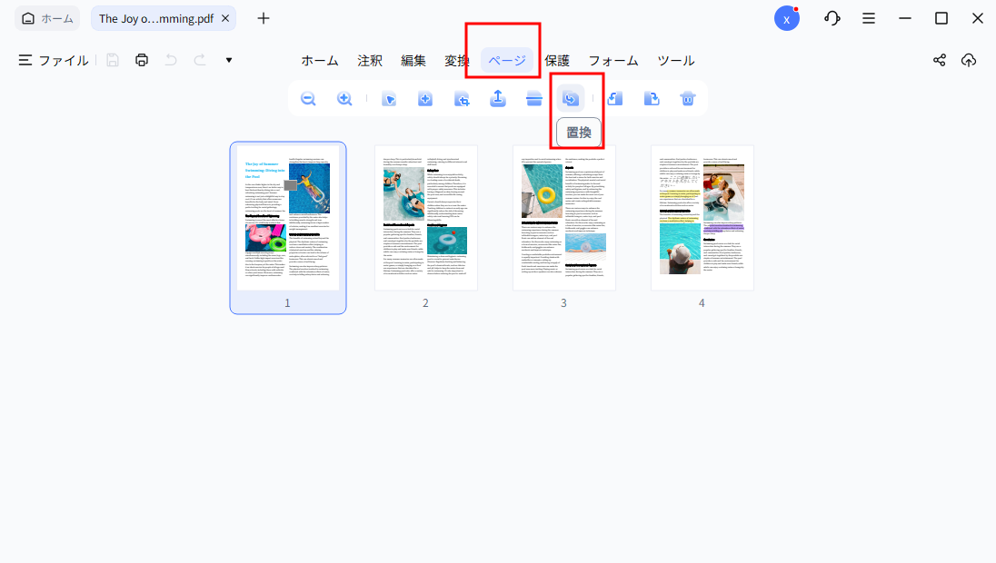Viewport: 996px width, 563px height.
Task: Open a new tab with the plus button
Action: tap(263, 16)
